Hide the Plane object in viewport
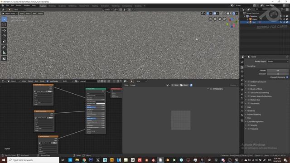 click(284, 19)
